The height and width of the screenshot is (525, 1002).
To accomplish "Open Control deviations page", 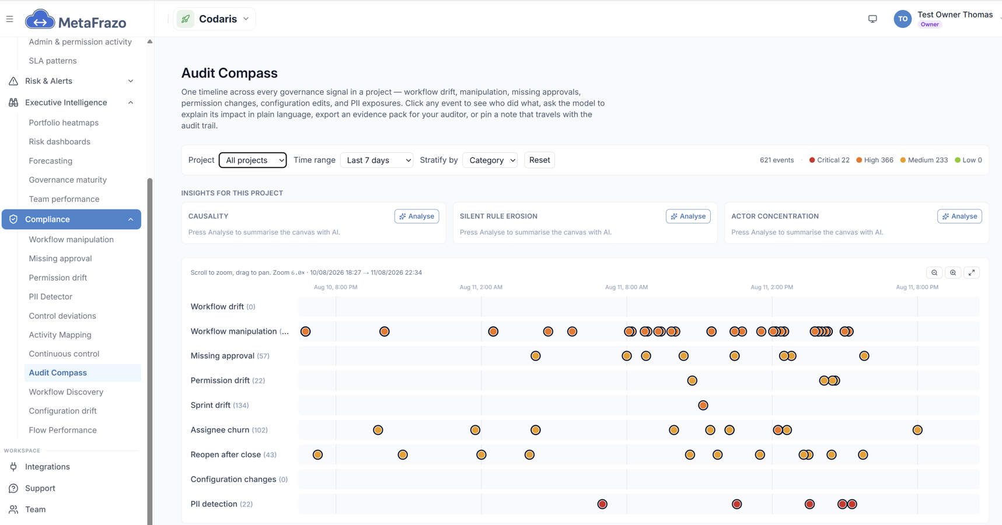I will click(x=62, y=316).
